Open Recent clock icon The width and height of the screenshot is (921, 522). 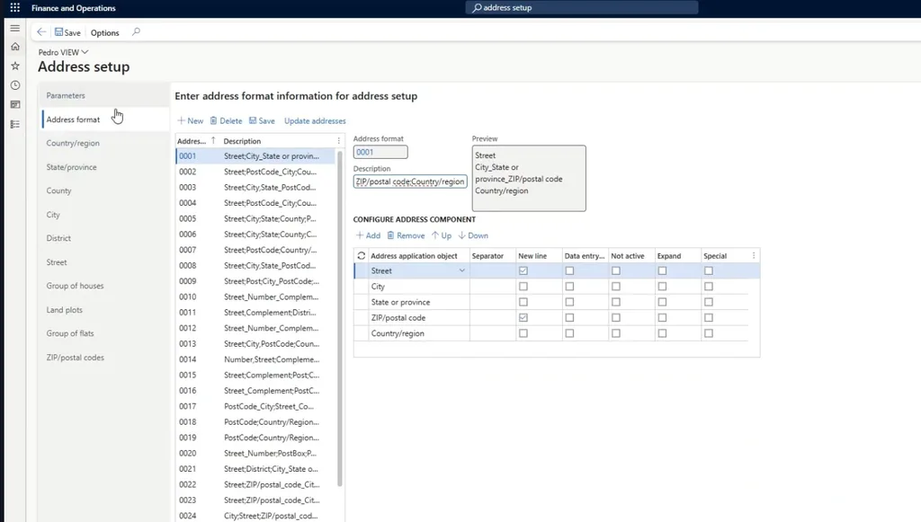point(15,85)
